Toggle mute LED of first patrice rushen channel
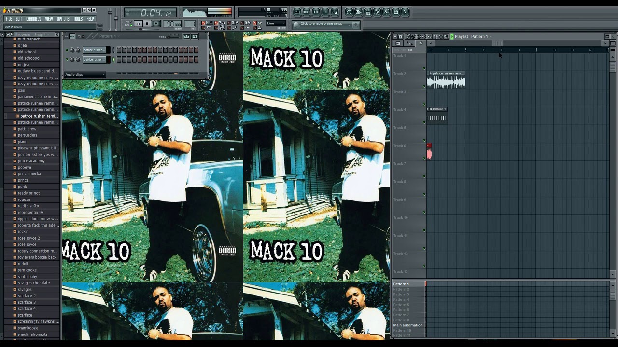 [67, 50]
